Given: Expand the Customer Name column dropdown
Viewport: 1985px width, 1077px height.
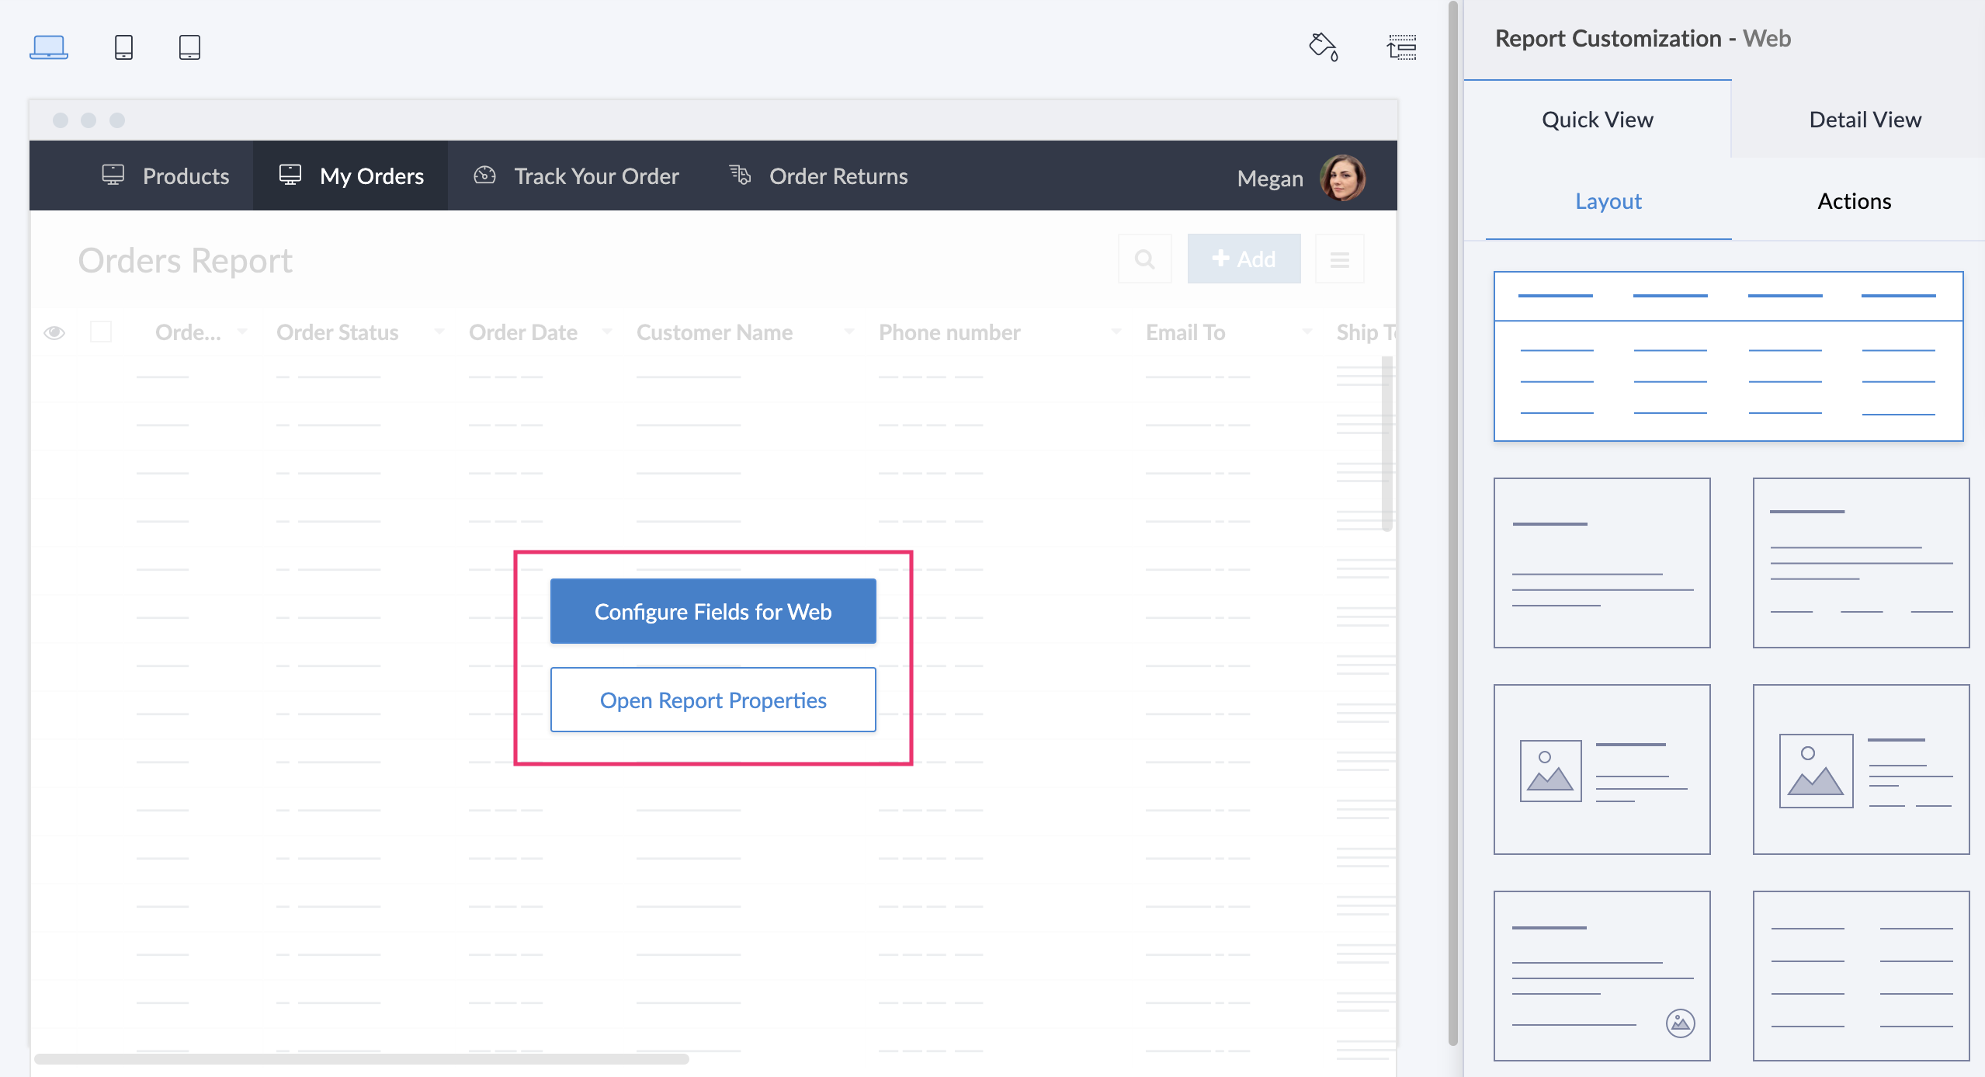Looking at the screenshot, I should pos(849,332).
